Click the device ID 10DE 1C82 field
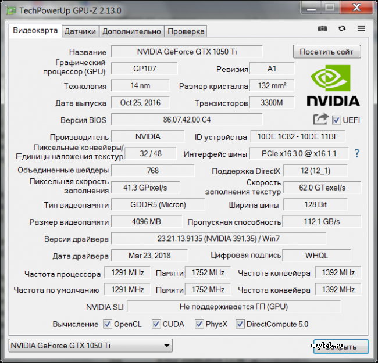Viewport: 378px width, 363px height. pyautogui.click(x=298, y=136)
